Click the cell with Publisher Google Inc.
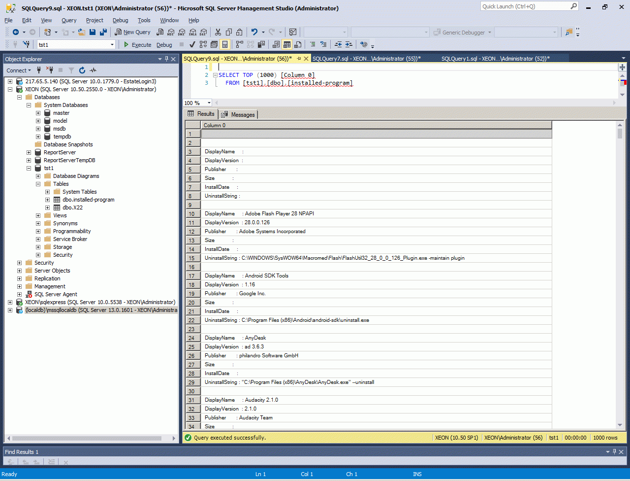 click(377, 293)
